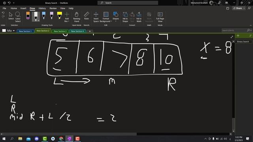Click the back arrow in title bar
Screen dimensions: 253x142
[x=4, y=3]
